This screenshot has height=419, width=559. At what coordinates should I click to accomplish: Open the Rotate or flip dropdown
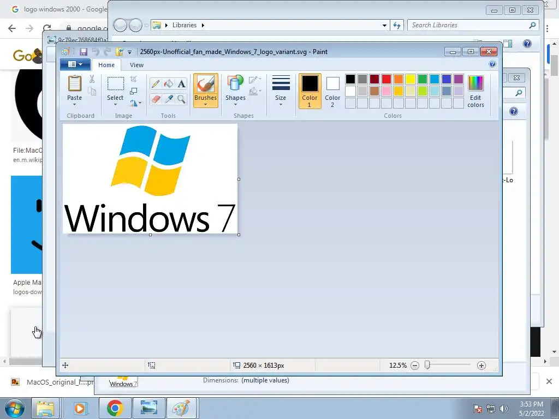click(135, 103)
